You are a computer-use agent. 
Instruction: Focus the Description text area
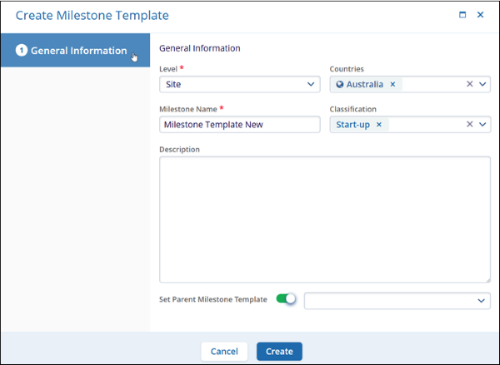click(324, 219)
